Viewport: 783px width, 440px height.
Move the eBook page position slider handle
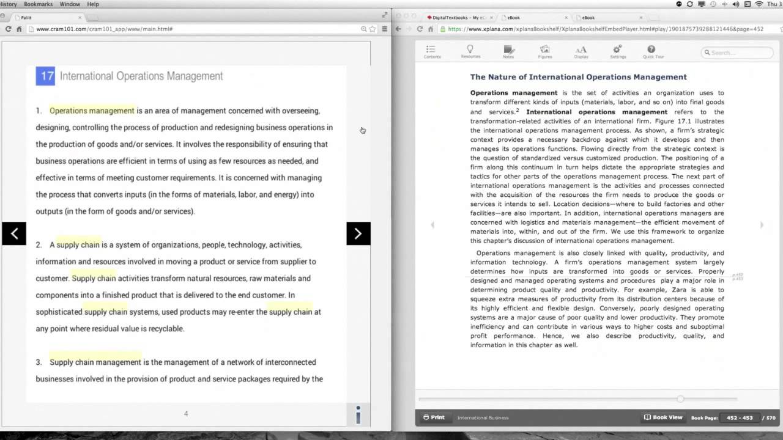point(680,398)
